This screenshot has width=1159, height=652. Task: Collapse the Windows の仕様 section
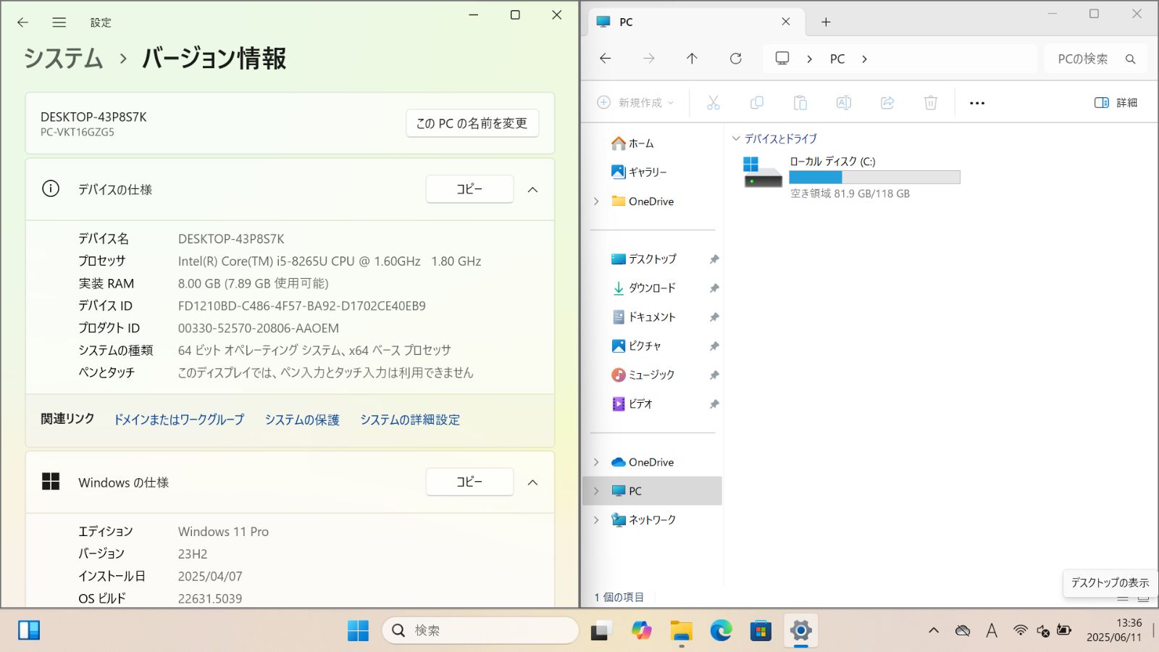click(532, 482)
